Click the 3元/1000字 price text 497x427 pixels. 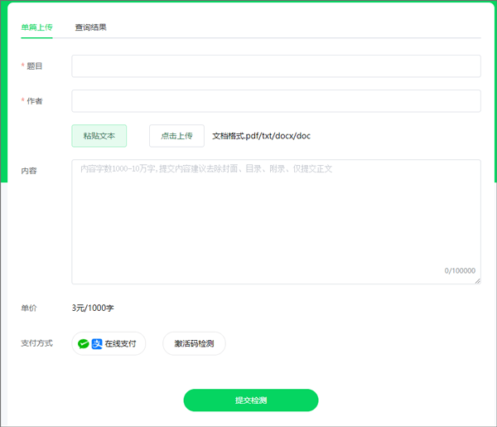[93, 308]
